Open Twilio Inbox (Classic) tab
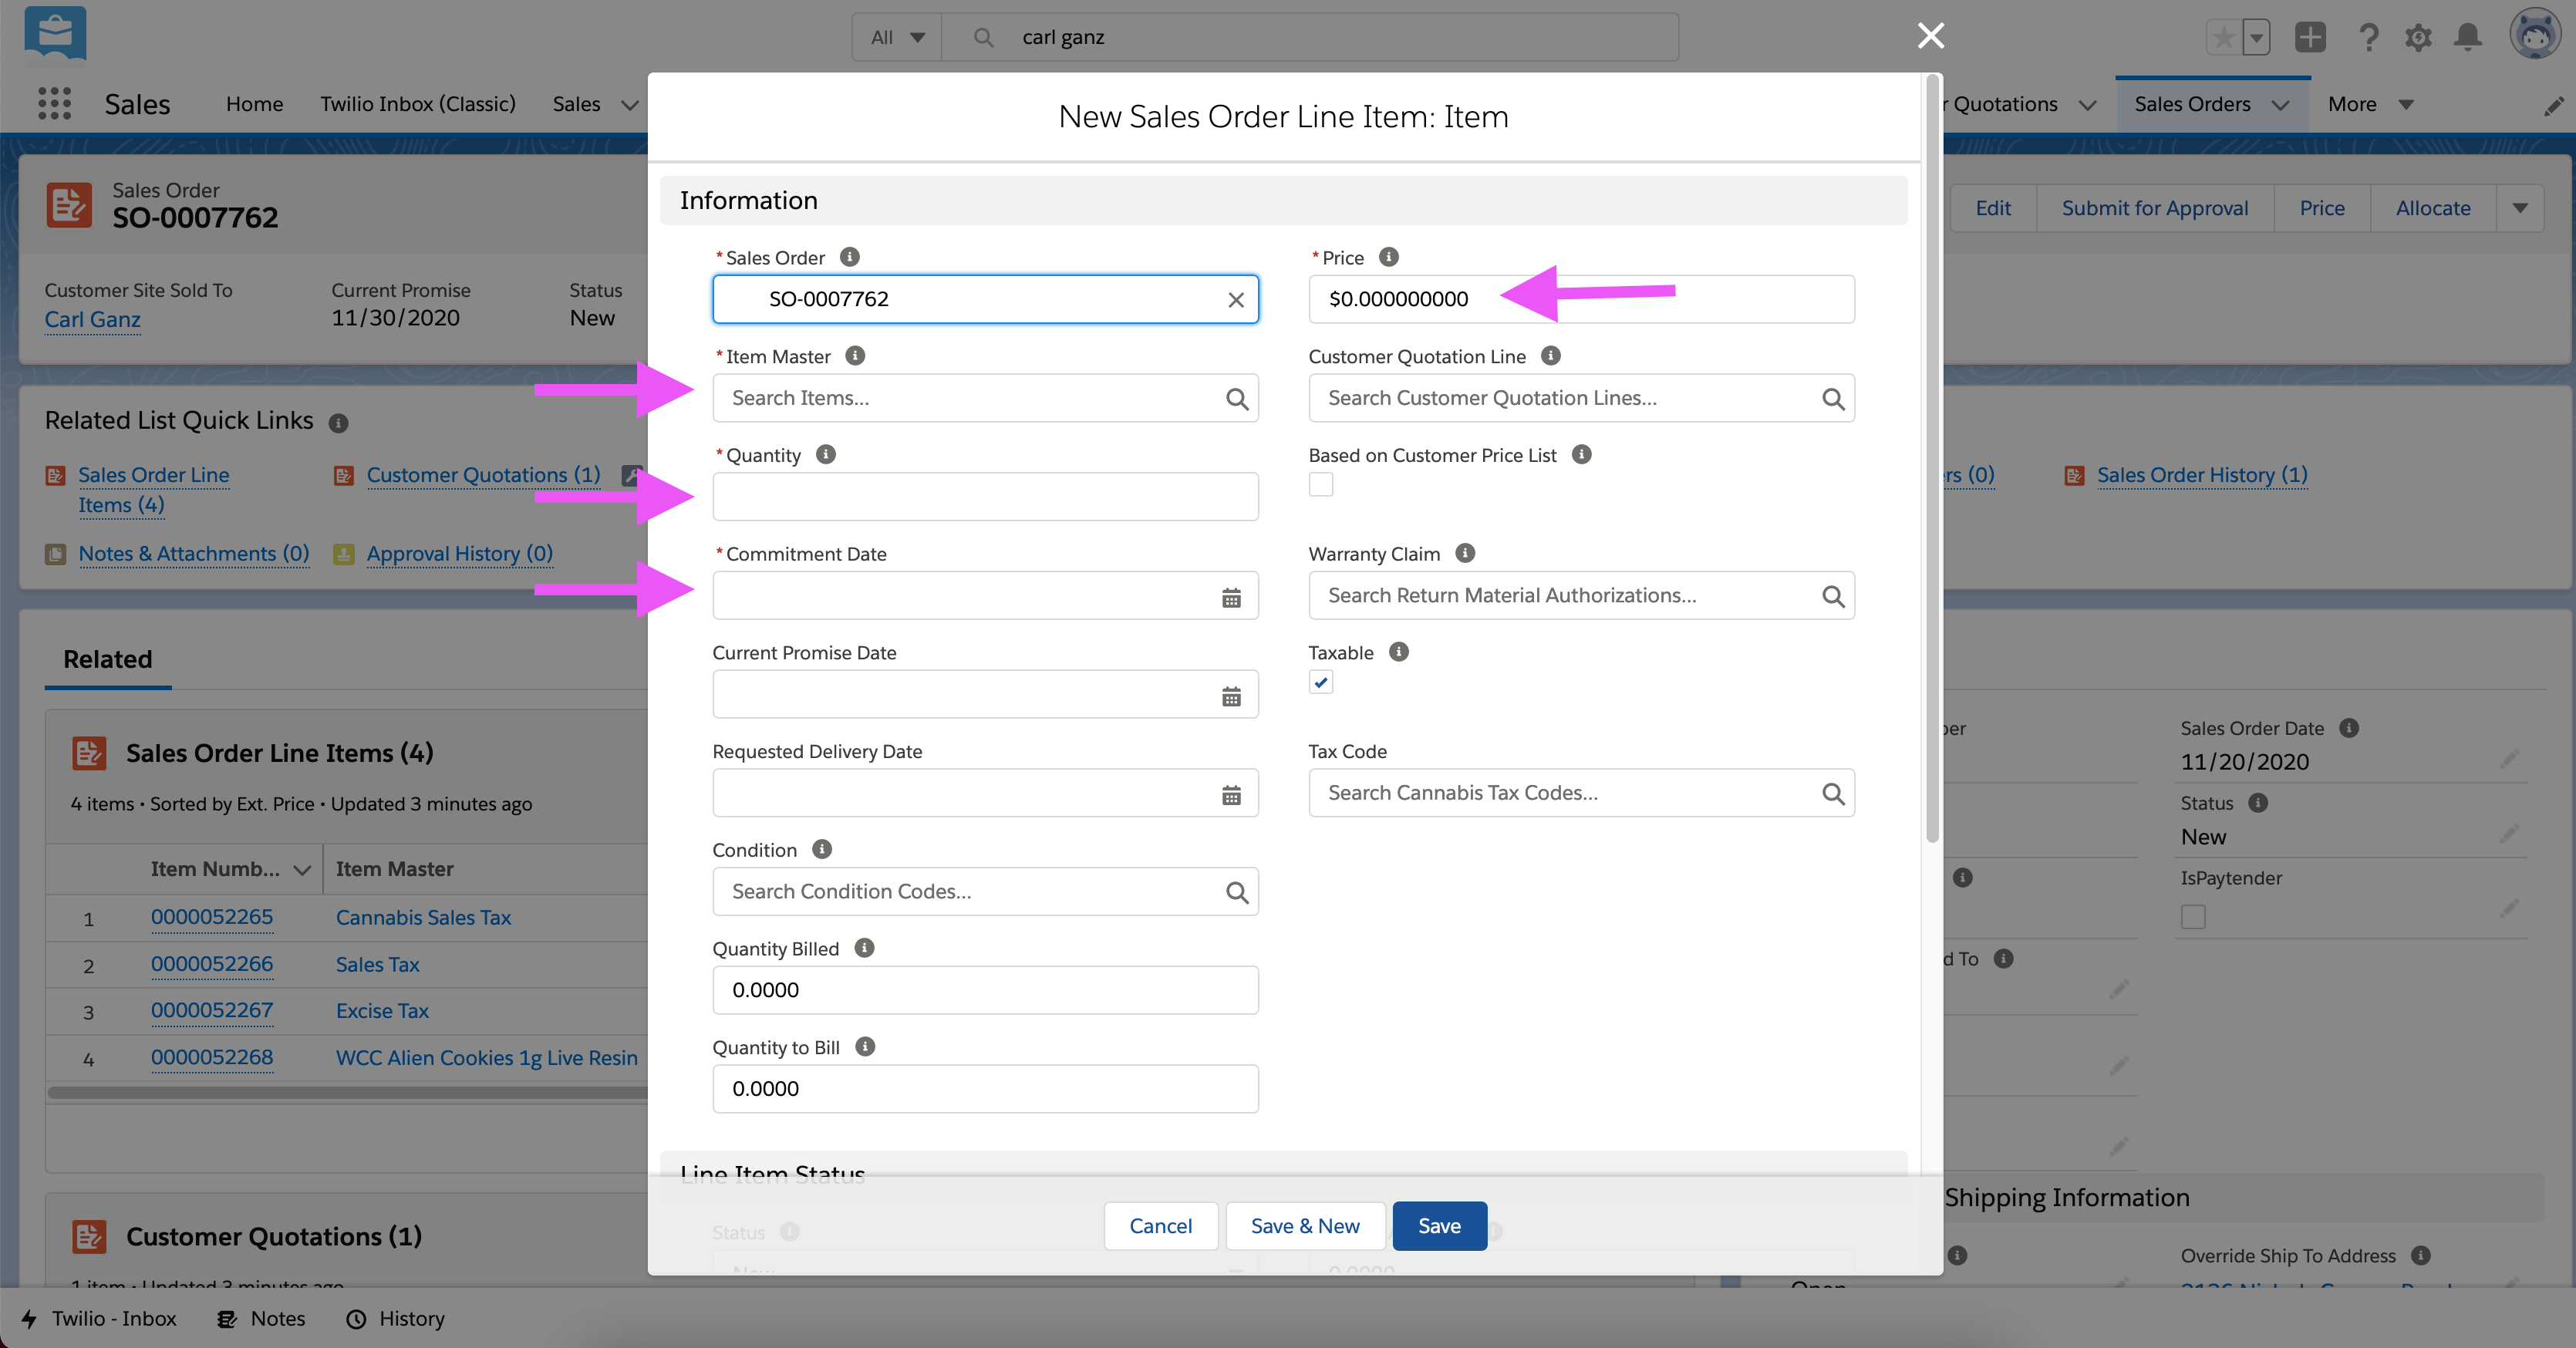Screen dimensions: 2576x1348 [x=418, y=104]
